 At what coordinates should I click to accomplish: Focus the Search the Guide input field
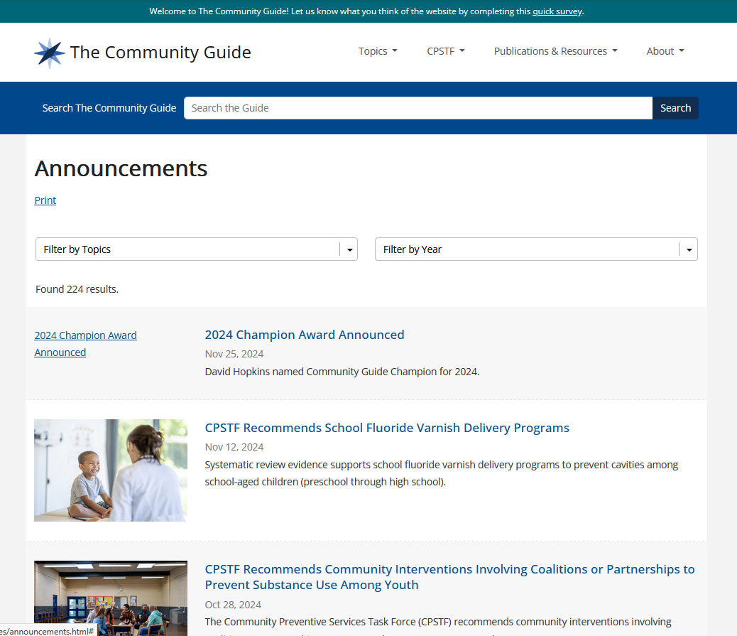[x=417, y=108]
